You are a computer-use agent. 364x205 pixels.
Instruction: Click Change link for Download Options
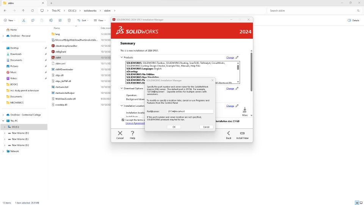point(230,88)
